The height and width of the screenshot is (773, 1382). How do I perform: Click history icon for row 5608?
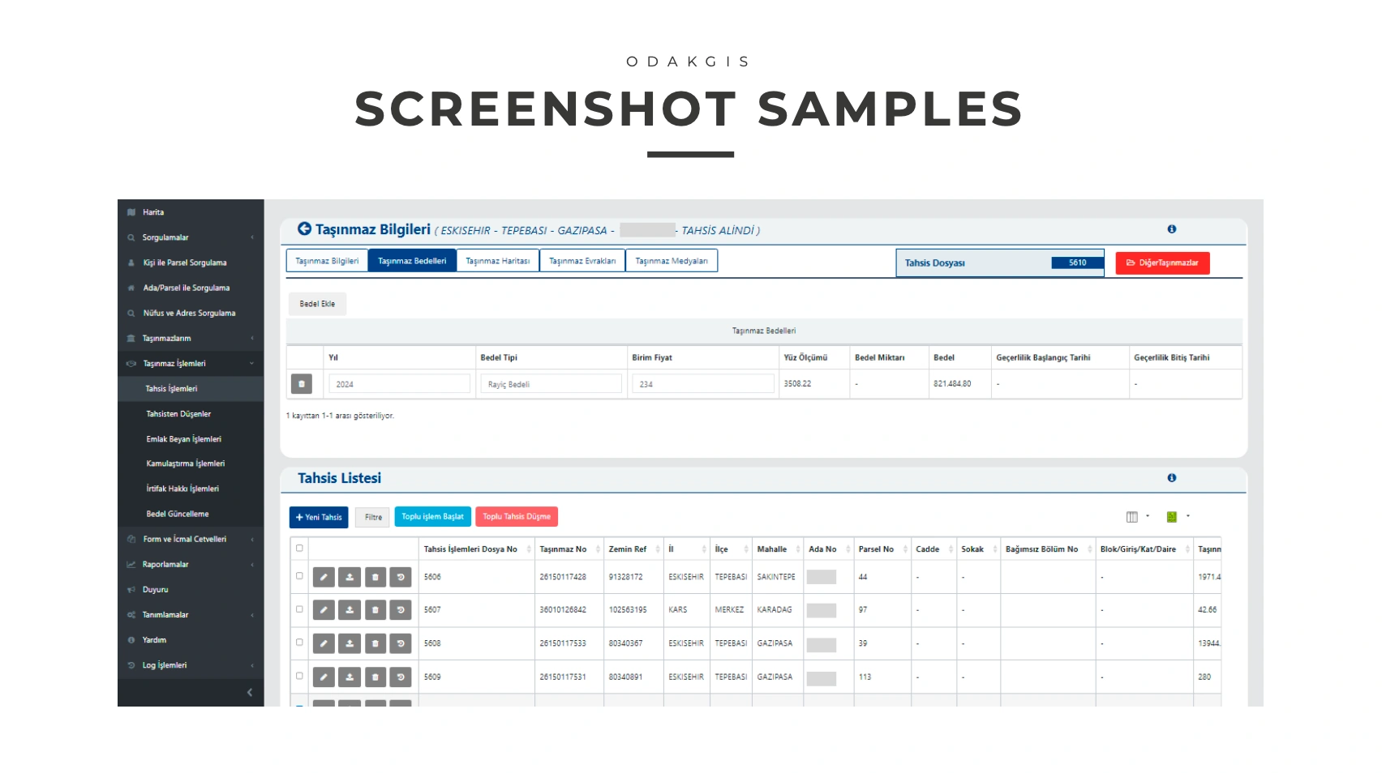click(x=401, y=643)
